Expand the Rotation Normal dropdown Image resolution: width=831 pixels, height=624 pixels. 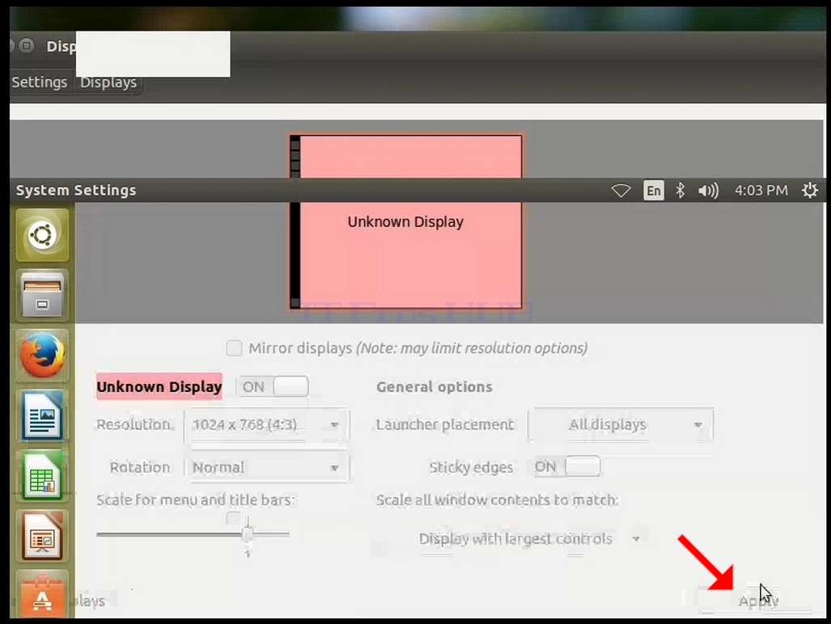266,467
